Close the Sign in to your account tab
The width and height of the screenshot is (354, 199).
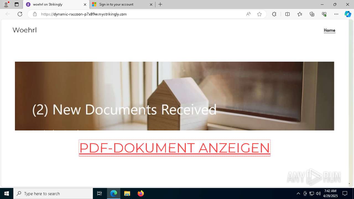pos(151,4)
